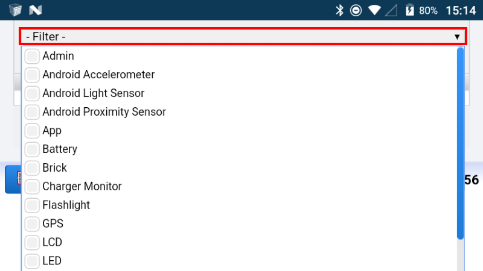Open the Android N notification icon

click(36, 10)
